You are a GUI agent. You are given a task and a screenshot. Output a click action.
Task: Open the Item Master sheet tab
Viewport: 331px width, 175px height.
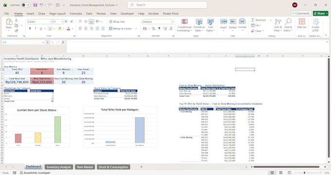pyautogui.click(x=85, y=167)
